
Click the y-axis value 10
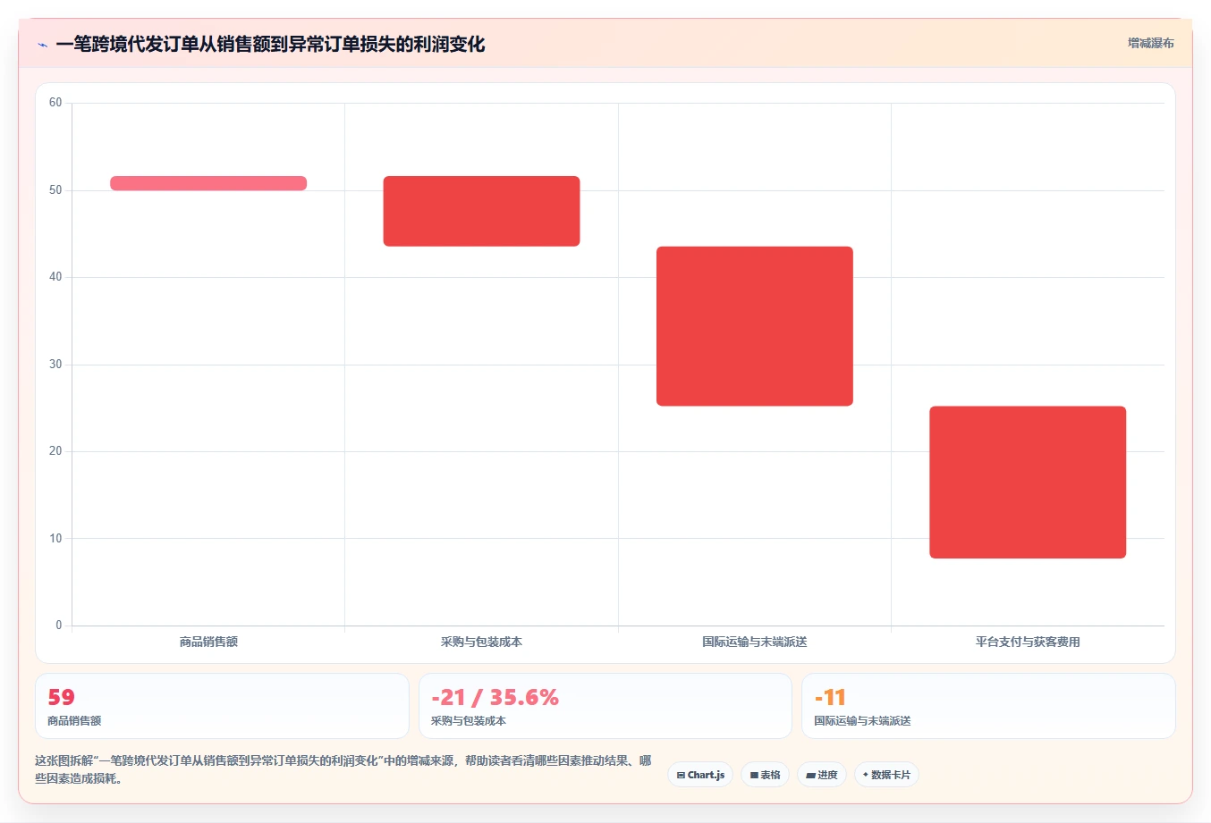click(55, 539)
